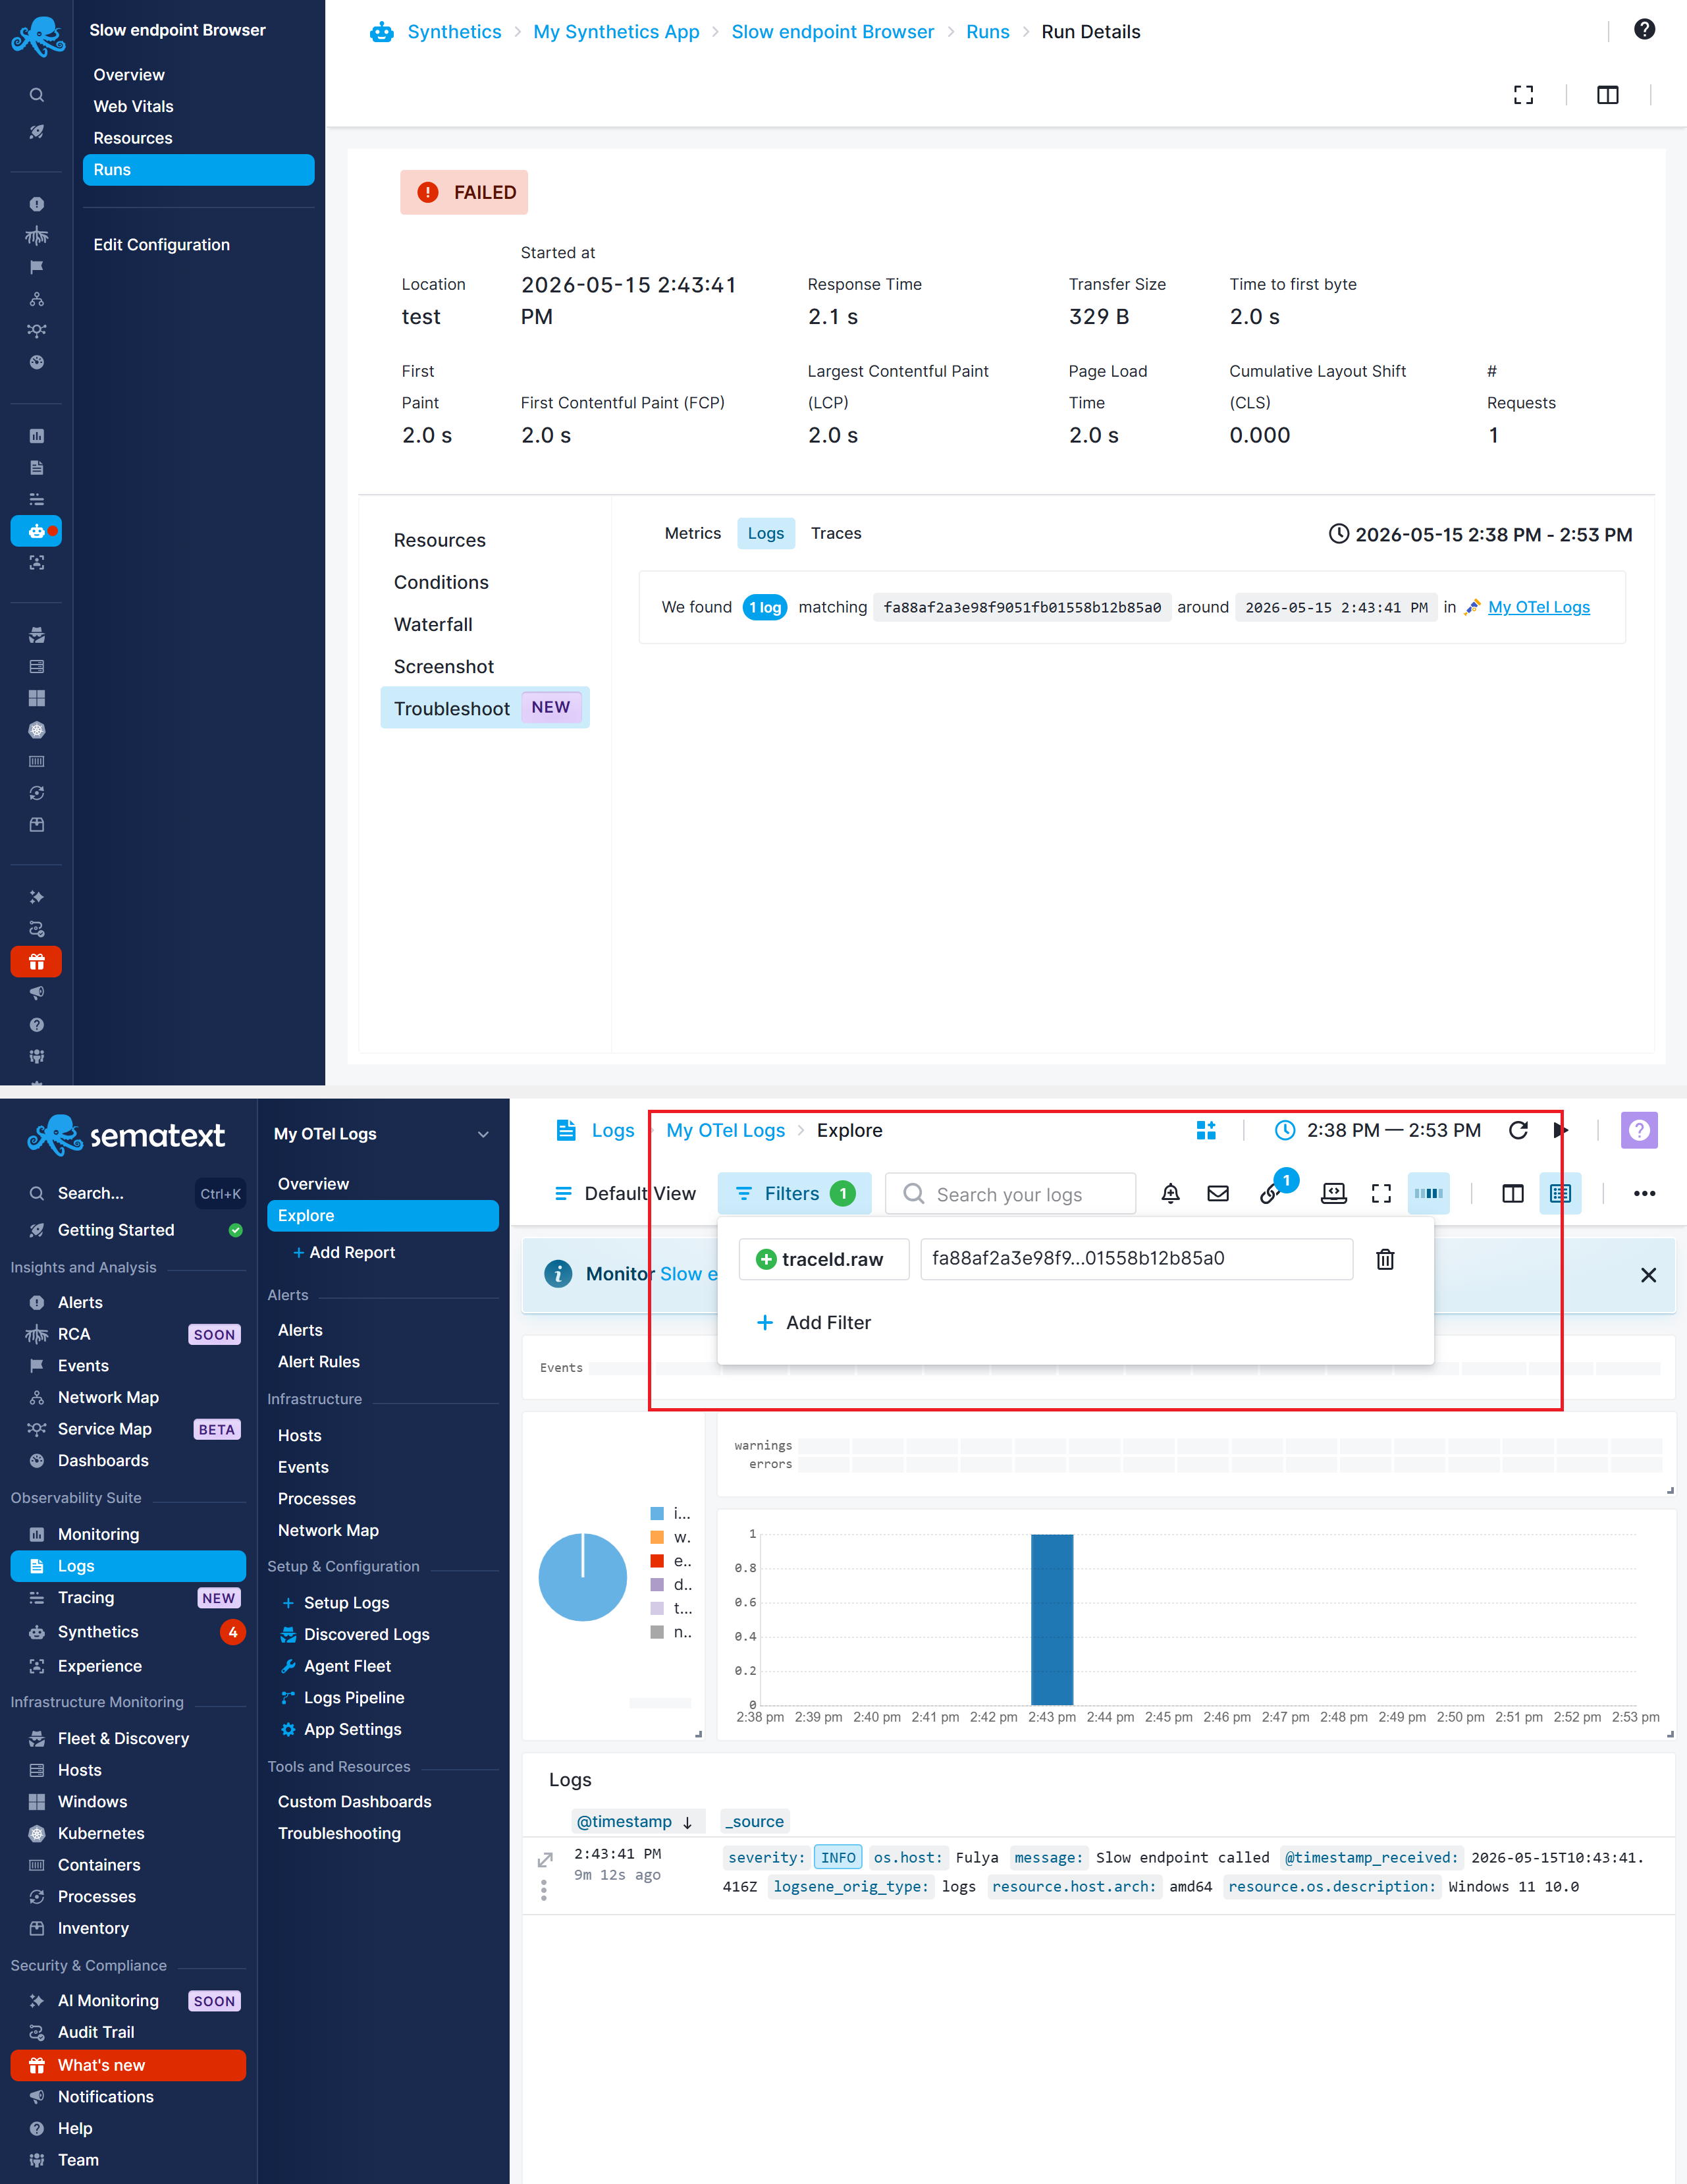Open the 2:38 PM — 2:53 PM time picker
This screenshot has height=2184, width=1687.
(x=1377, y=1130)
